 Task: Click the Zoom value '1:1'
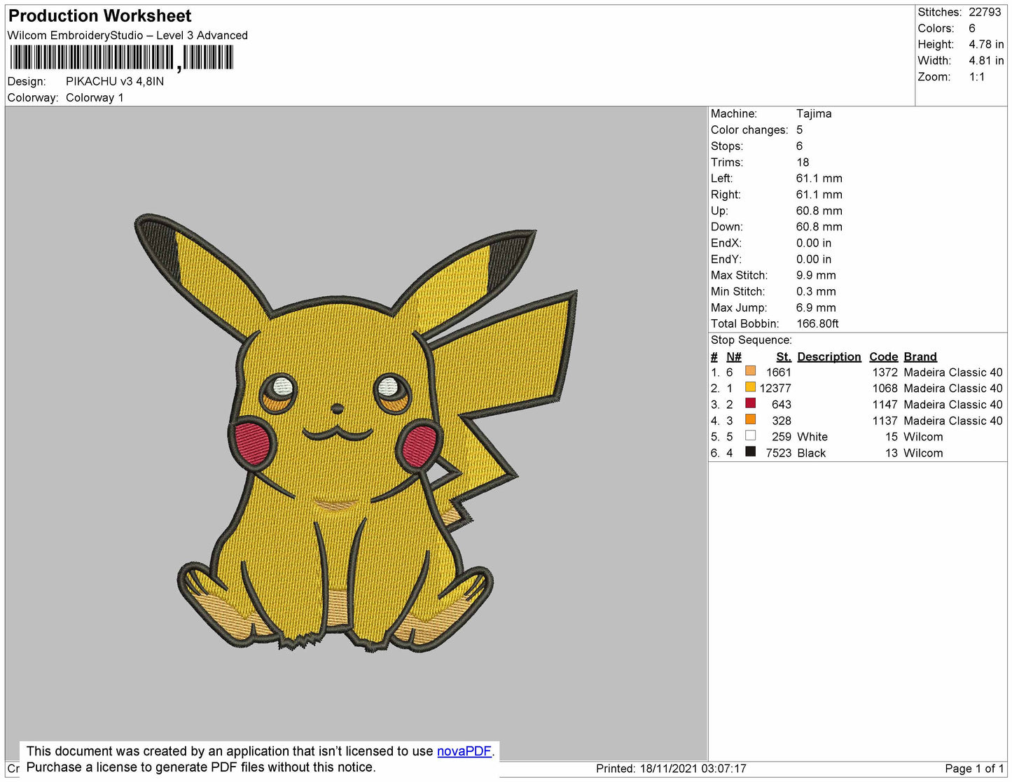coord(977,77)
